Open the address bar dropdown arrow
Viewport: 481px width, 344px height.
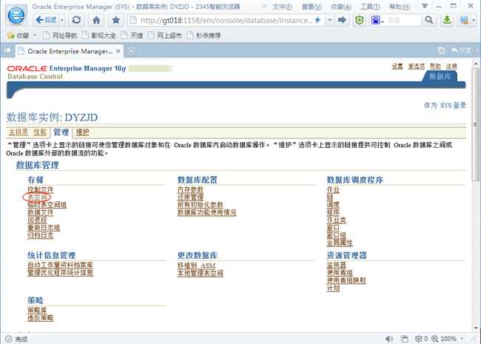coord(329,20)
